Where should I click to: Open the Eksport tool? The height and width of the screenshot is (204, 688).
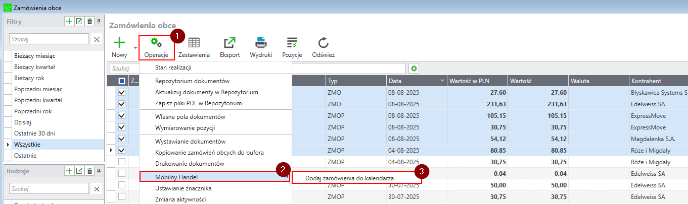(x=230, y=43)
